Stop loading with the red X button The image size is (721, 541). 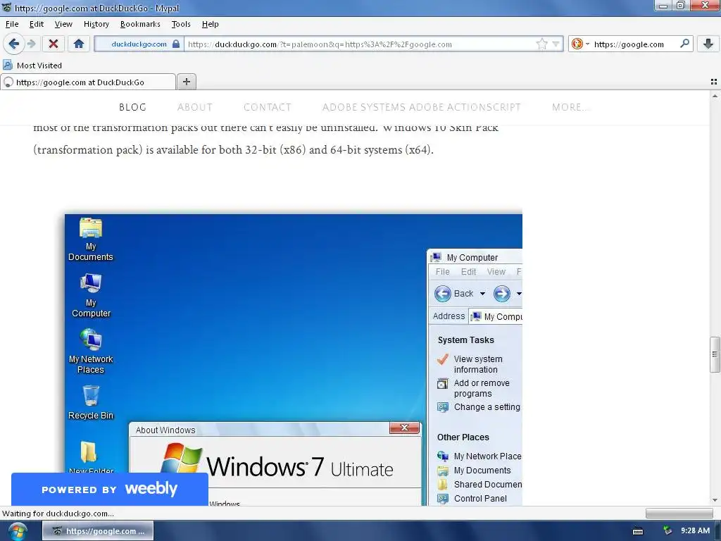(54, 44)
